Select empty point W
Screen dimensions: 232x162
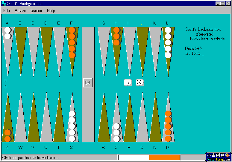tap(21, 117)
